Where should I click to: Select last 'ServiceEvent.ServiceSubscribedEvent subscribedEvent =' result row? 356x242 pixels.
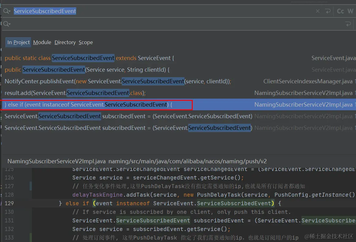[x=179, y=128]
